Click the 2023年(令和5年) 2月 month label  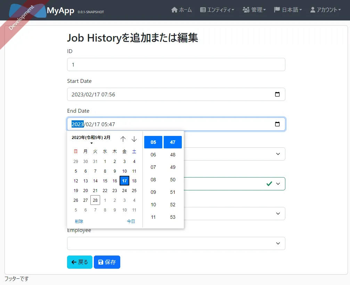(91, 137)
